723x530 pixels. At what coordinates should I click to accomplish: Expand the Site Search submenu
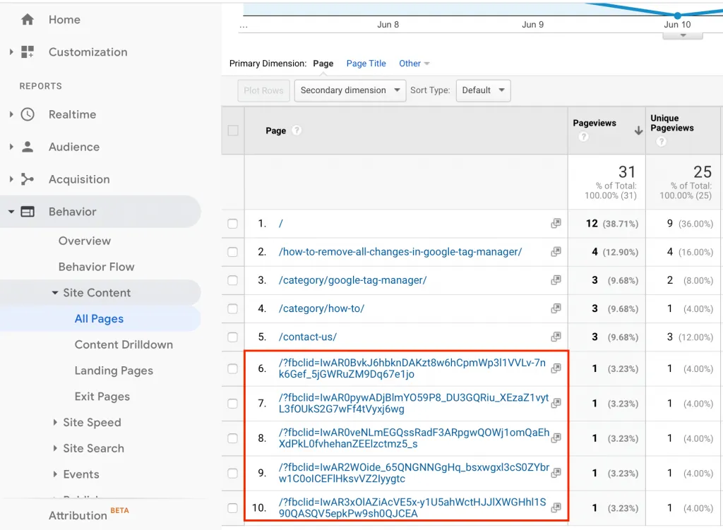pyautogui.click(x=55, y=448)
